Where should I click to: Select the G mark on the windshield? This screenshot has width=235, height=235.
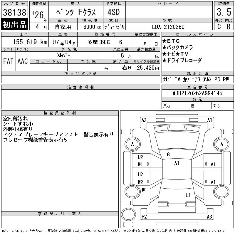168,155
